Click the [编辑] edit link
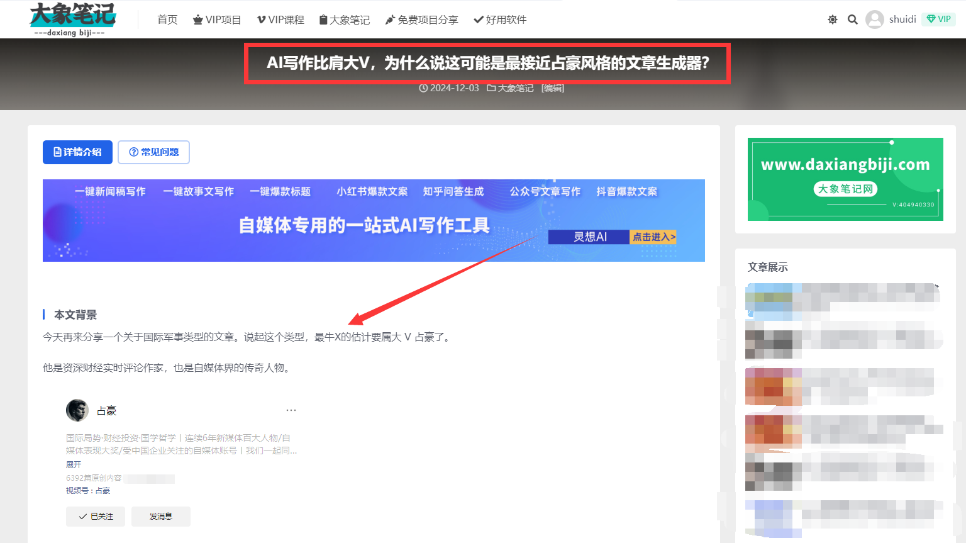966x543 pixels. coord(553,88)
